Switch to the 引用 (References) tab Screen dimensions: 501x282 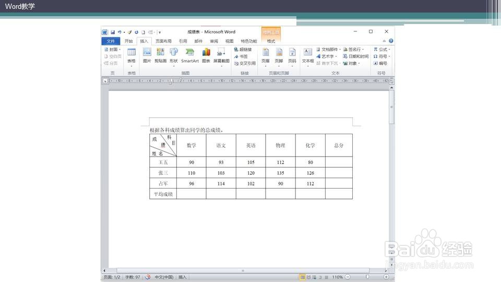click(183, 41)
